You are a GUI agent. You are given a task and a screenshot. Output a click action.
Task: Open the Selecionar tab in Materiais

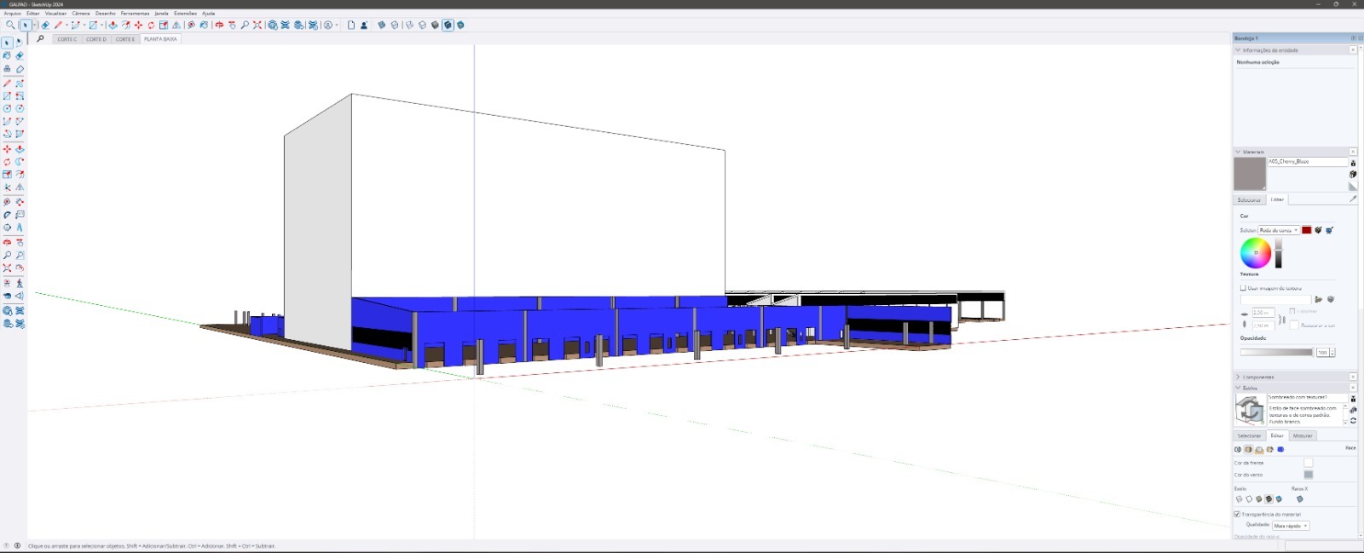point(1249,199)
